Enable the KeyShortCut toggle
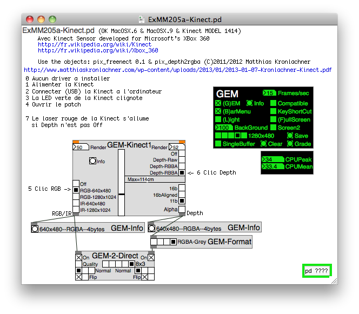The height and width of the screenshot is (314, 359). click(273, 111)
